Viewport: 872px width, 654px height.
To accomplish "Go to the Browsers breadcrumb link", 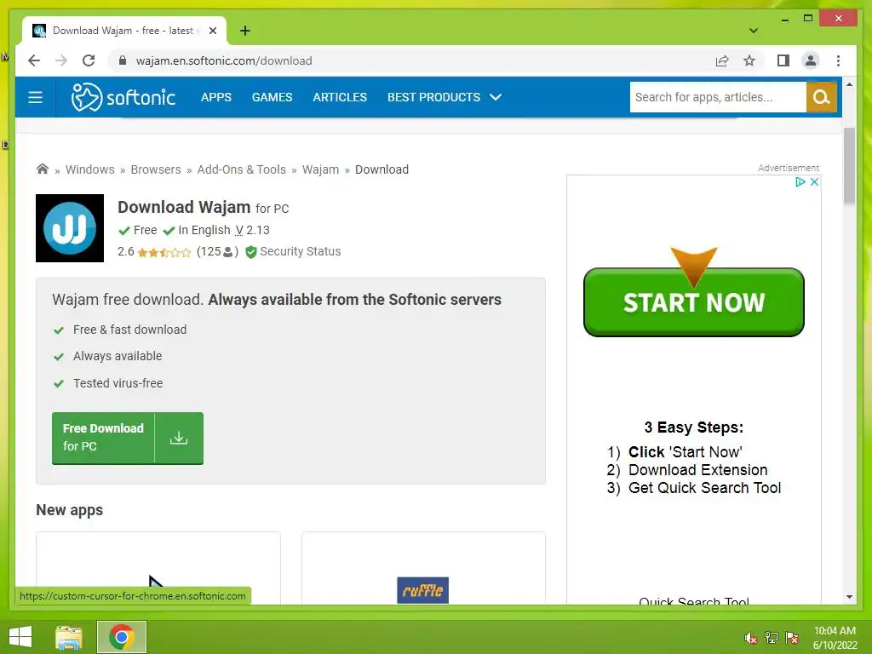I will (156, 169).
